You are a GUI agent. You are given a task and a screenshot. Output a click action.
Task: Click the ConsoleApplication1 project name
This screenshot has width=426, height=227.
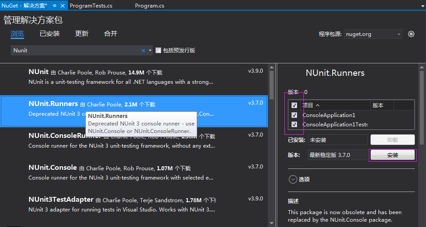click(329, 115)
